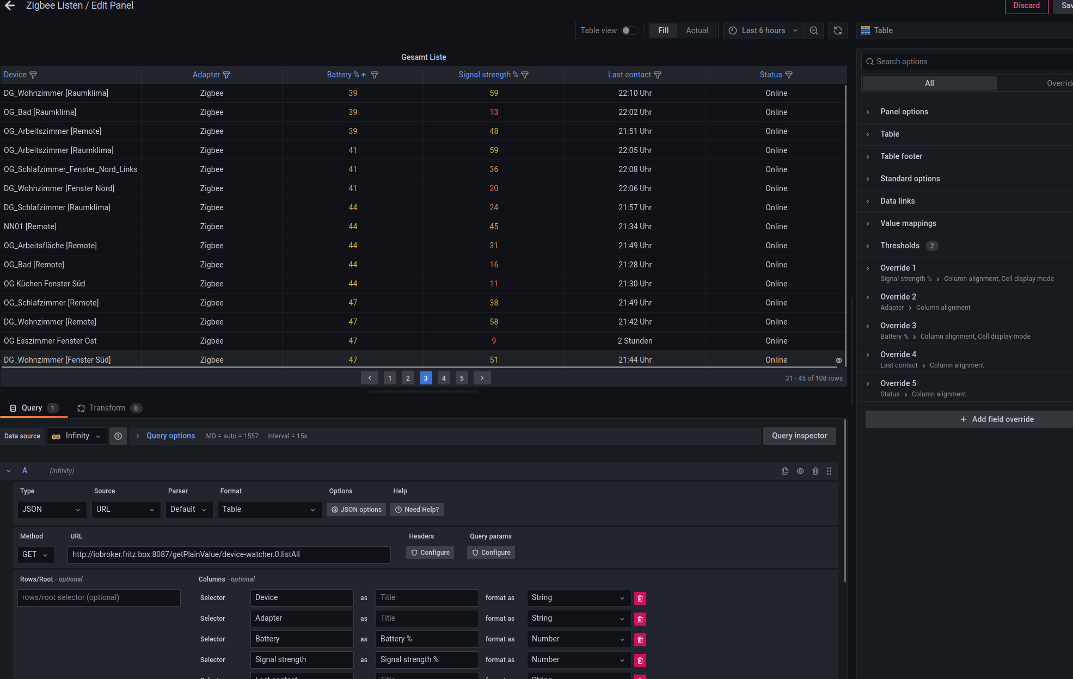Go to table page 1

[390, 378]
